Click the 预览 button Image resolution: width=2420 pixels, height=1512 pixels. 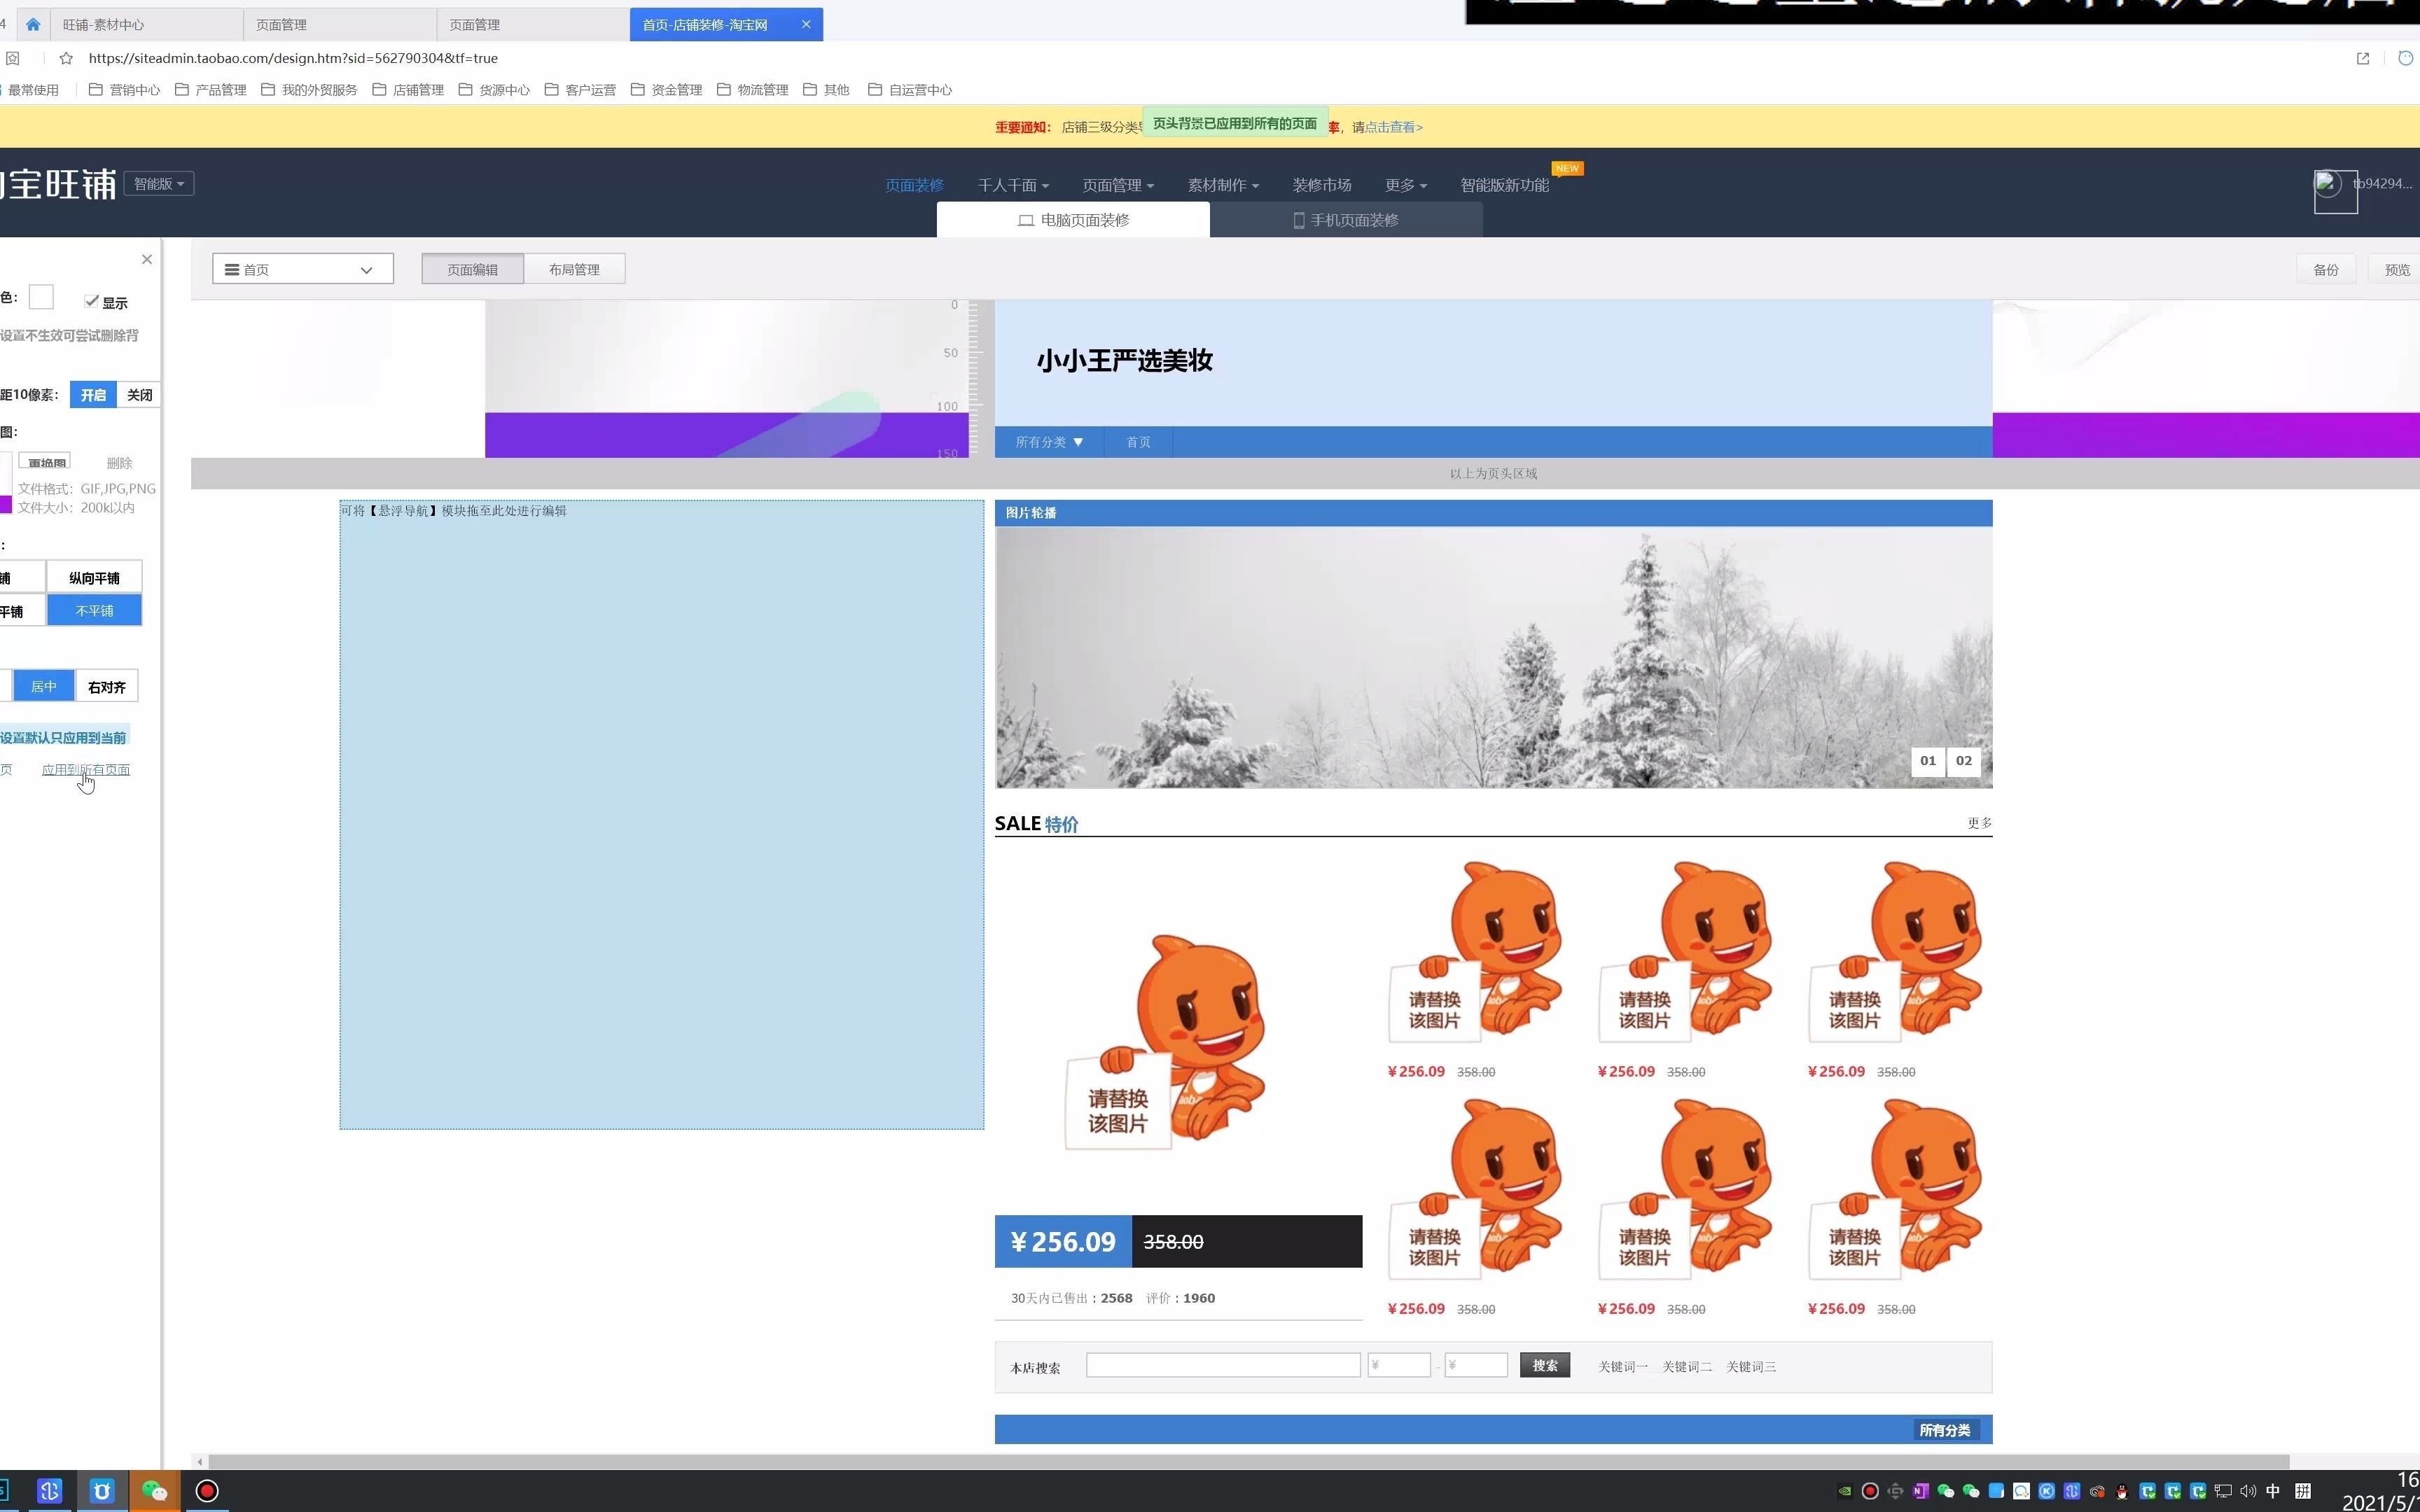(x=2396, y=269)
